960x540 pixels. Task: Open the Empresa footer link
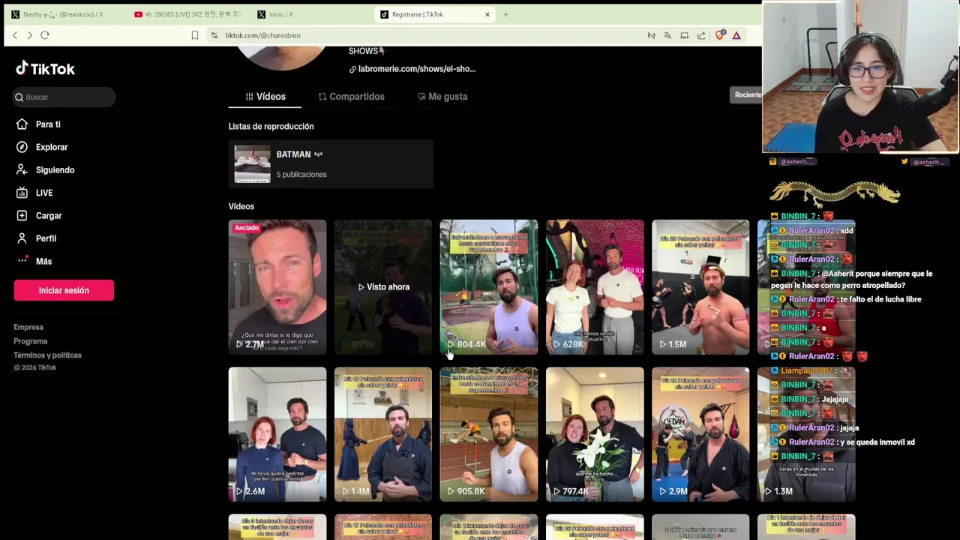(28, 327)
